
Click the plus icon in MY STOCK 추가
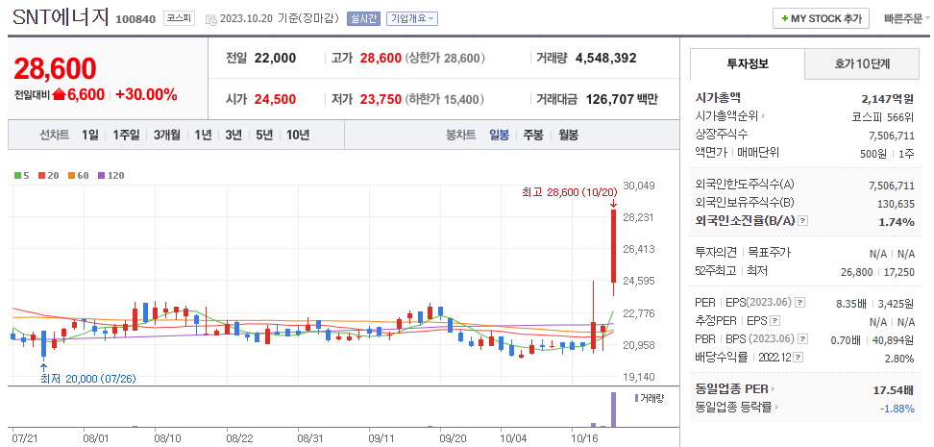785,18
